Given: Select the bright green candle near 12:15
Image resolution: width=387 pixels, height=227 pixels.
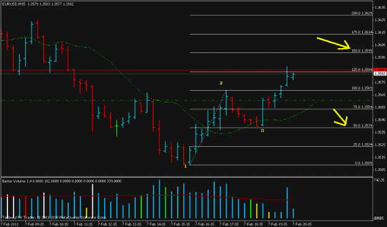Looking at the screenshot, I should point(117,128).
